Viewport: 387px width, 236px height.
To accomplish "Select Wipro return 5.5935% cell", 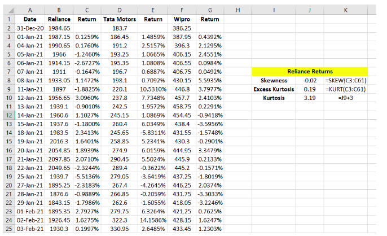I will pyautogui.click(x=210, y=81).
